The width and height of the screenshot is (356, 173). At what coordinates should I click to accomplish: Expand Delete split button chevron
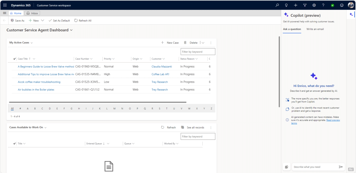(203, 43)
